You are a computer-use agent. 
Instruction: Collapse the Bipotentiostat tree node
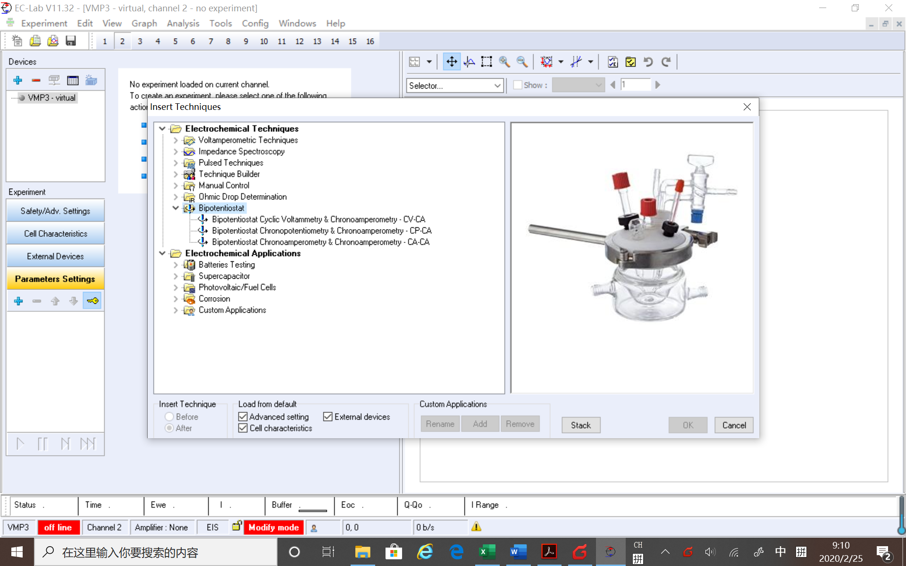pyautogui.click(x=176, y=208)
